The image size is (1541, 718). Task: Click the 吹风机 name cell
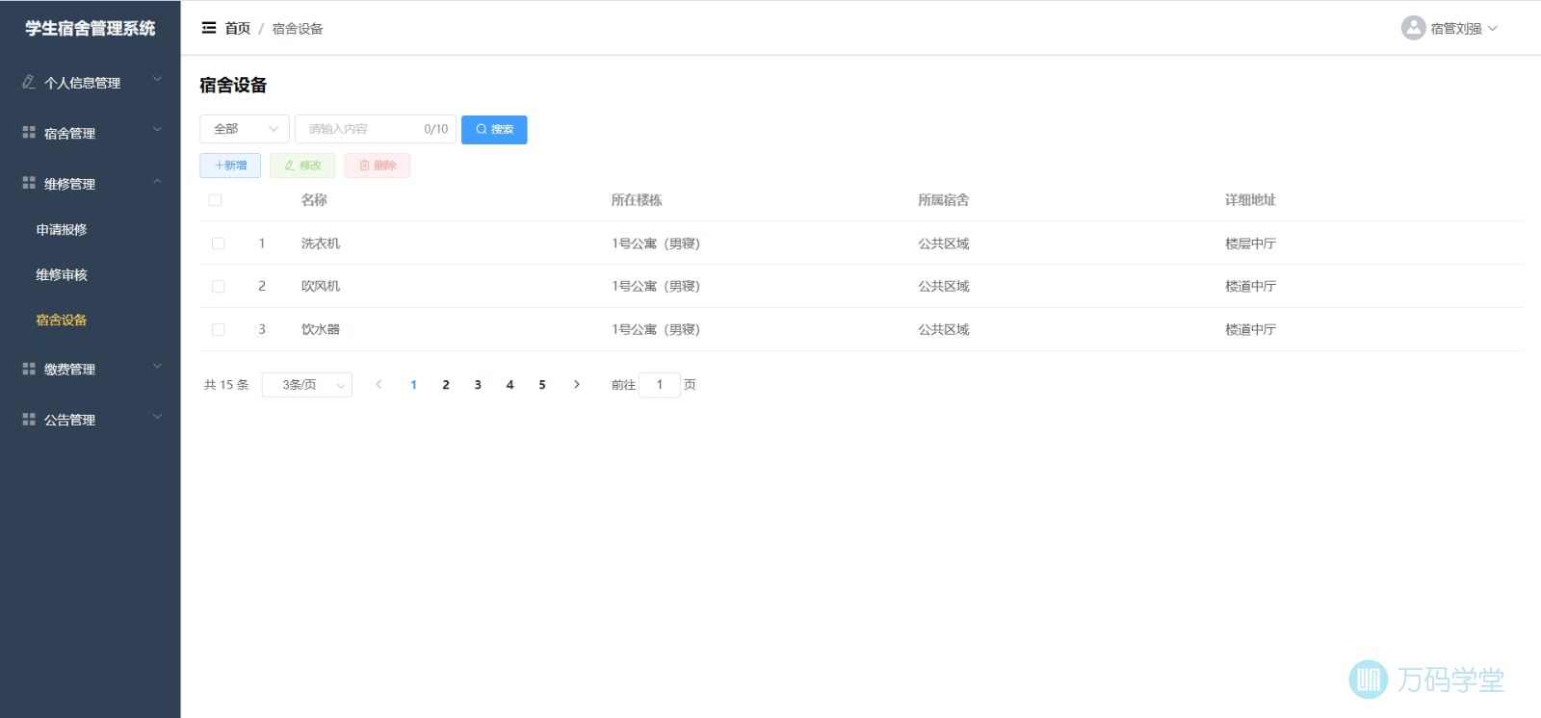pyautogui.click(x=321, y=286)
